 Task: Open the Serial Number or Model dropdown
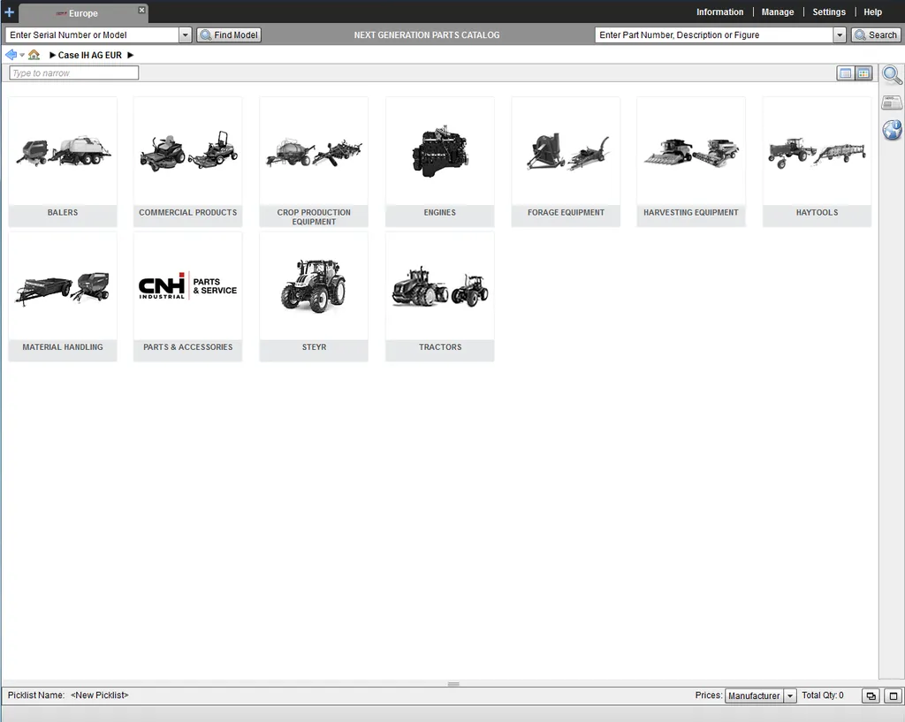tap(186, 35)
